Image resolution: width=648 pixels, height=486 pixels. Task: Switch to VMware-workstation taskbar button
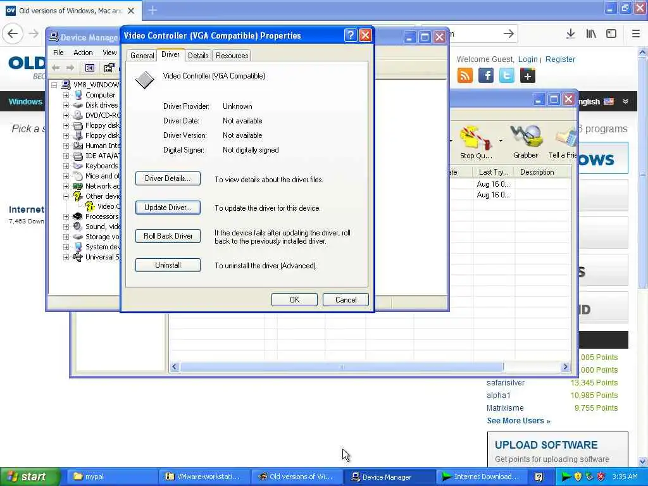[204, 477]
